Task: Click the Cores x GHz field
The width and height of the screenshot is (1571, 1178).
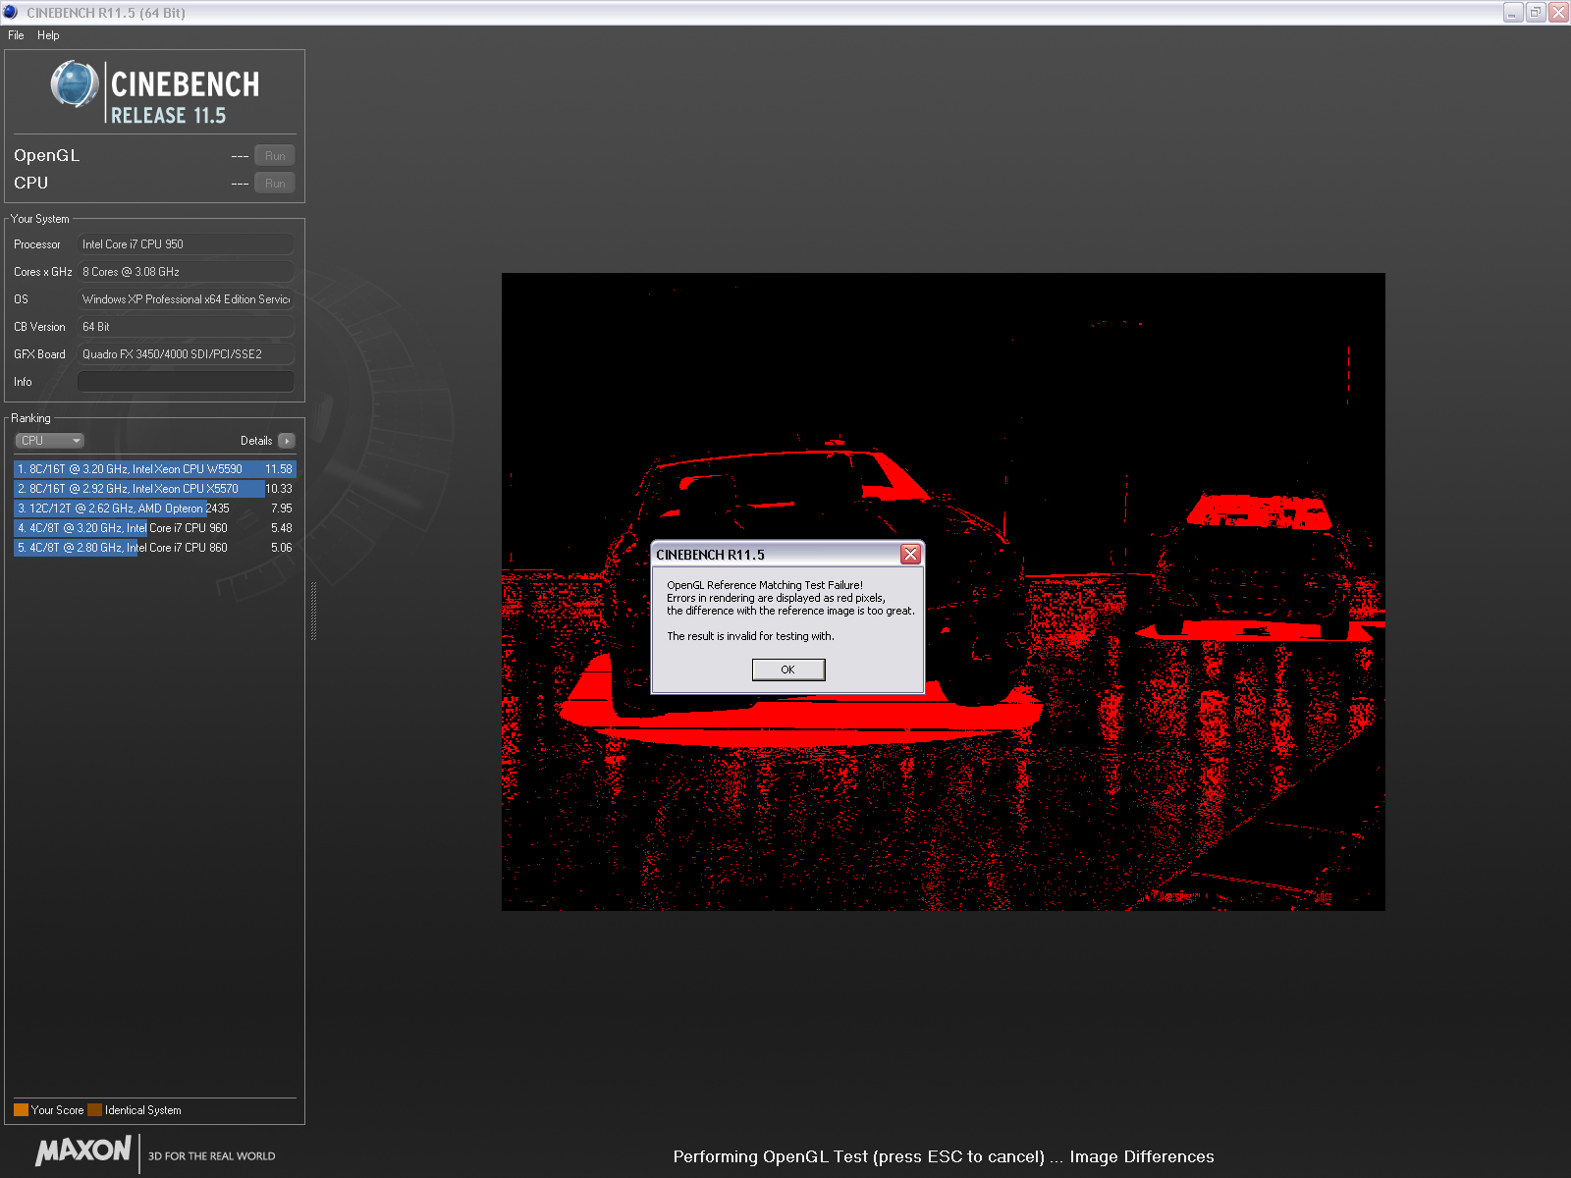Action: click(186, 272)
